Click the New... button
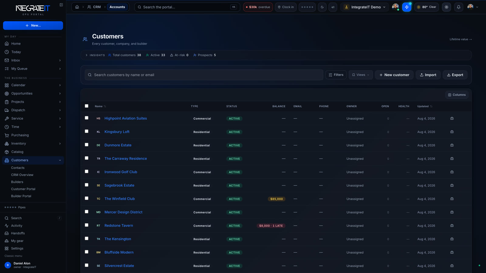486x273 pixels. pyautogui.click(x=33, y=25)
